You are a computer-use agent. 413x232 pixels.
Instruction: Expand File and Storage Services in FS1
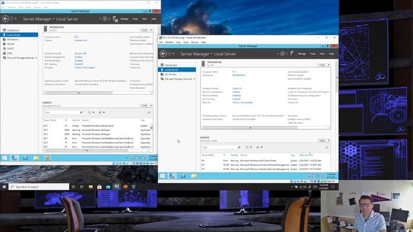tap(194, 79)
